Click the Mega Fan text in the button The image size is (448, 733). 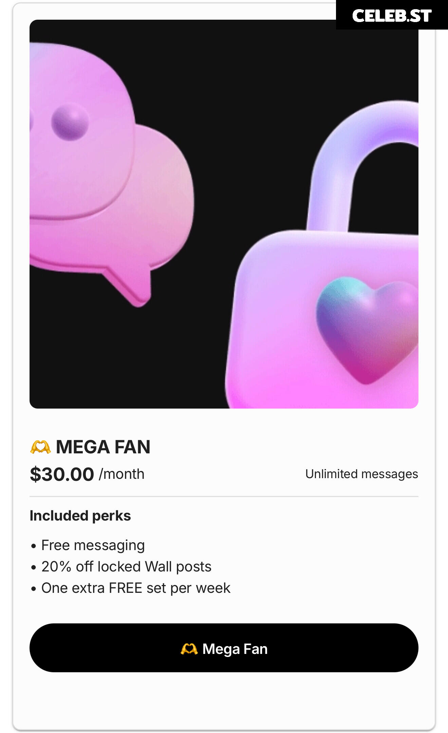235,649
